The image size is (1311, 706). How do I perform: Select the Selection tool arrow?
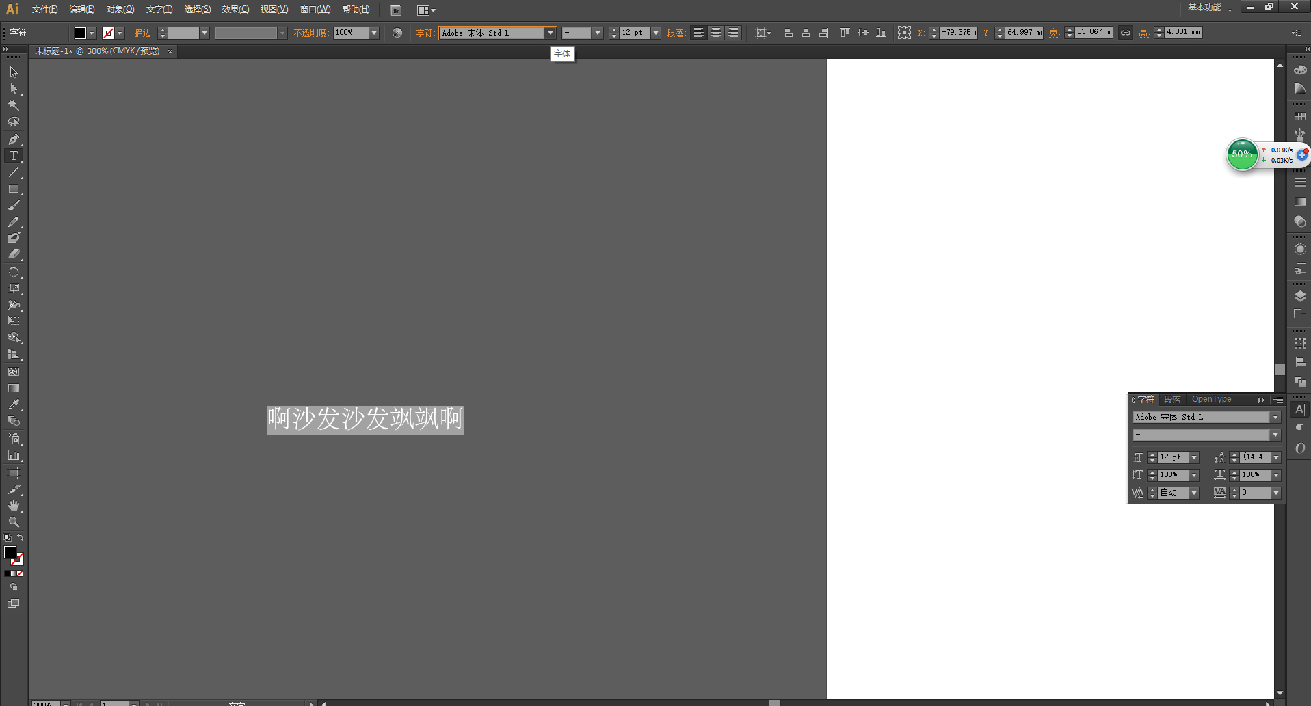[x=14, y=72]
